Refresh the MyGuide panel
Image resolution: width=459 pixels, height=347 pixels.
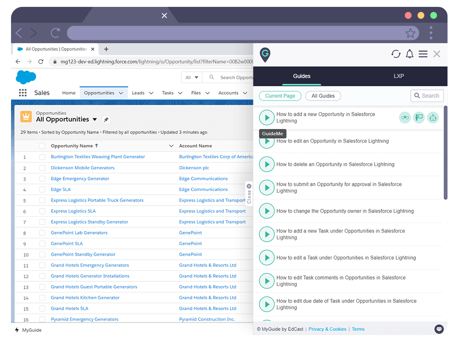coord(396,54)
